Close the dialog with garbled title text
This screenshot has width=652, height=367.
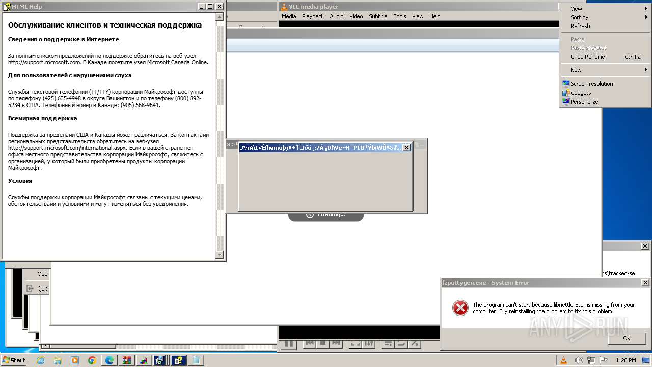tap(406, 148)
